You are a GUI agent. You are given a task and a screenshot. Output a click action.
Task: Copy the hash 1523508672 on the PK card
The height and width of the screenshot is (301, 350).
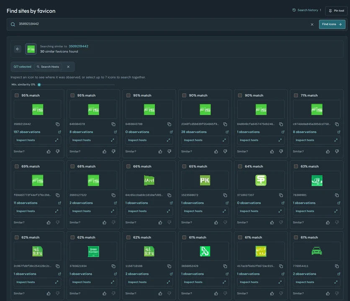pyautogui.click(x=225, y=195)
